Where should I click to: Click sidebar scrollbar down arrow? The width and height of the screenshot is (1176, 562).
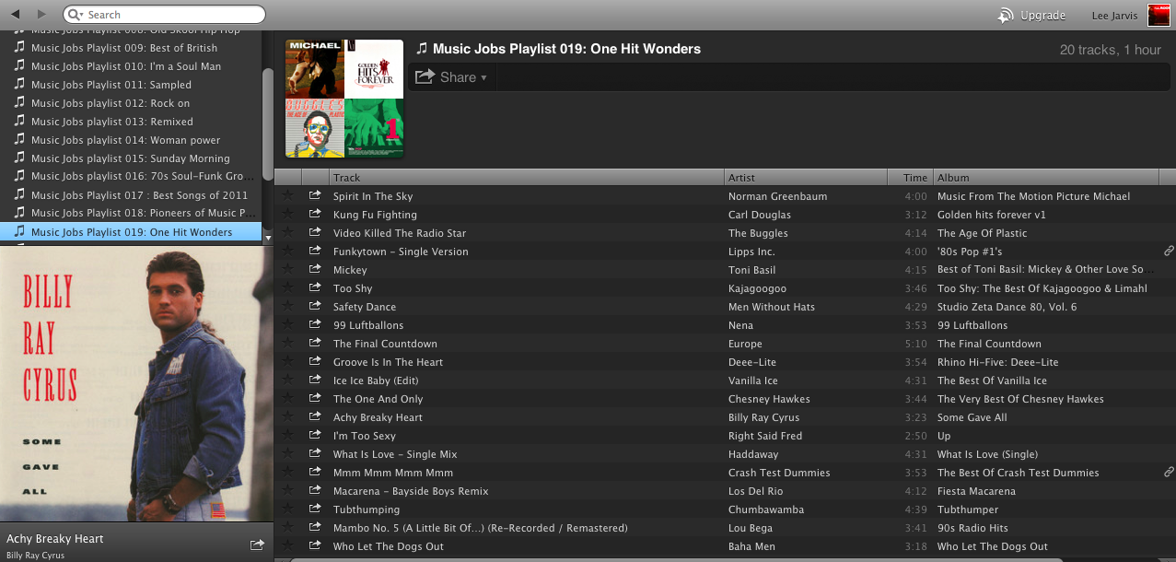[x=268, y=237]
